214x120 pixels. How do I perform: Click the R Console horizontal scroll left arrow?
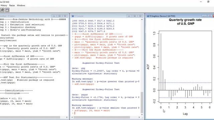[72, 117]
